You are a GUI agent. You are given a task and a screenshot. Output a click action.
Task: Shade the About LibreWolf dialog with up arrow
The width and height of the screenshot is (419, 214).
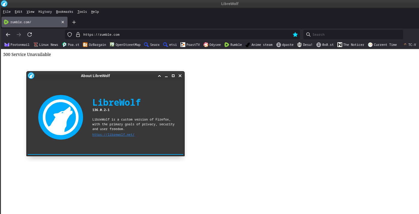[x=160, y=76]
